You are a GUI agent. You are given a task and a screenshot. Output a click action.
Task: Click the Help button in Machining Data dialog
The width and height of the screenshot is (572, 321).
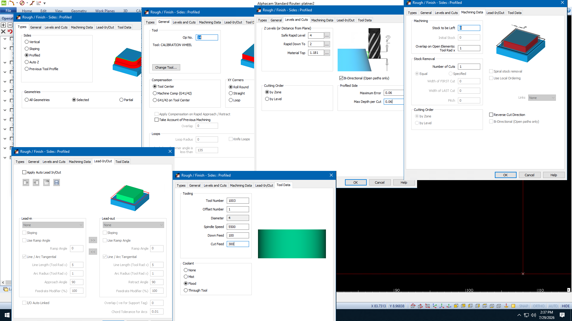[554, 175]
